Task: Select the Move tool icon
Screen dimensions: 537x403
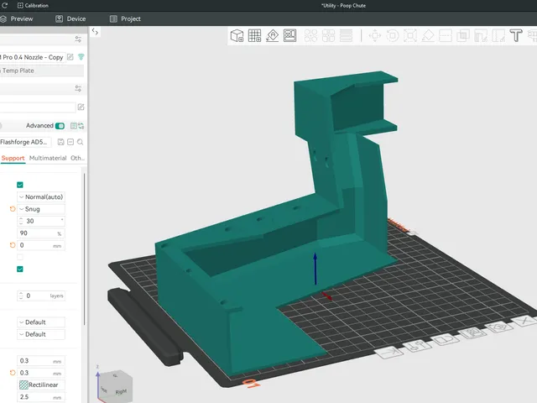Action: [x=375, y=35]
